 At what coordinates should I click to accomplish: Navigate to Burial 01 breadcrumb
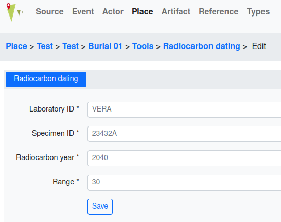click(106, 46)
